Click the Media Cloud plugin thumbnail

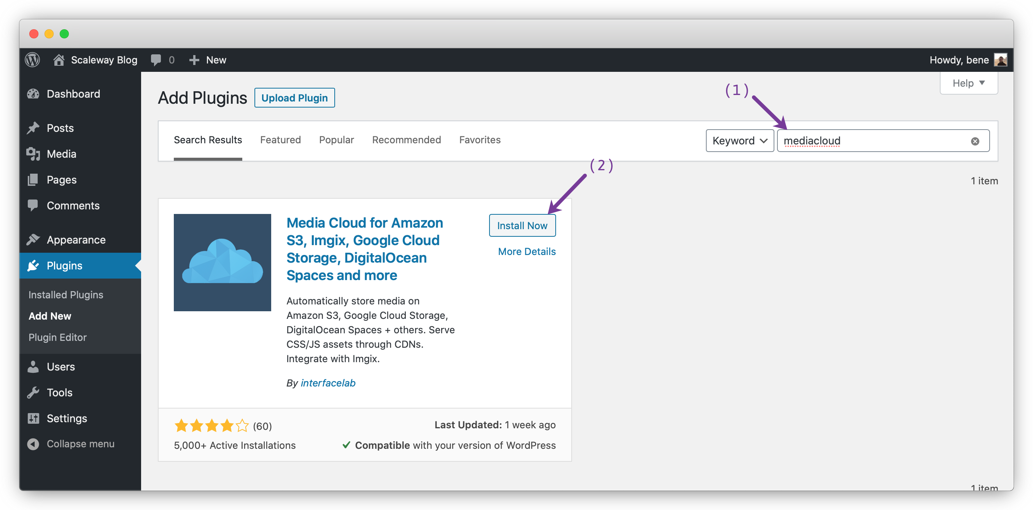[222, 263]
